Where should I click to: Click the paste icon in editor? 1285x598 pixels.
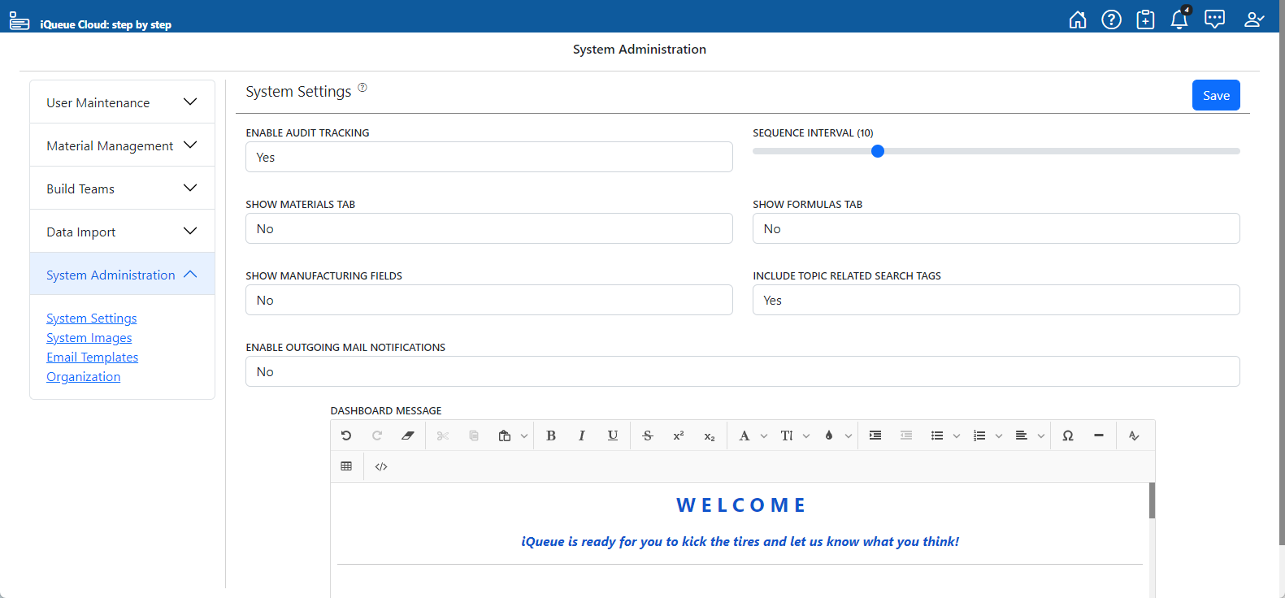505,435
